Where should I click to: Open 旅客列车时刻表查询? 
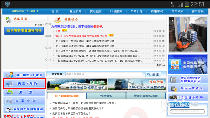24,109
